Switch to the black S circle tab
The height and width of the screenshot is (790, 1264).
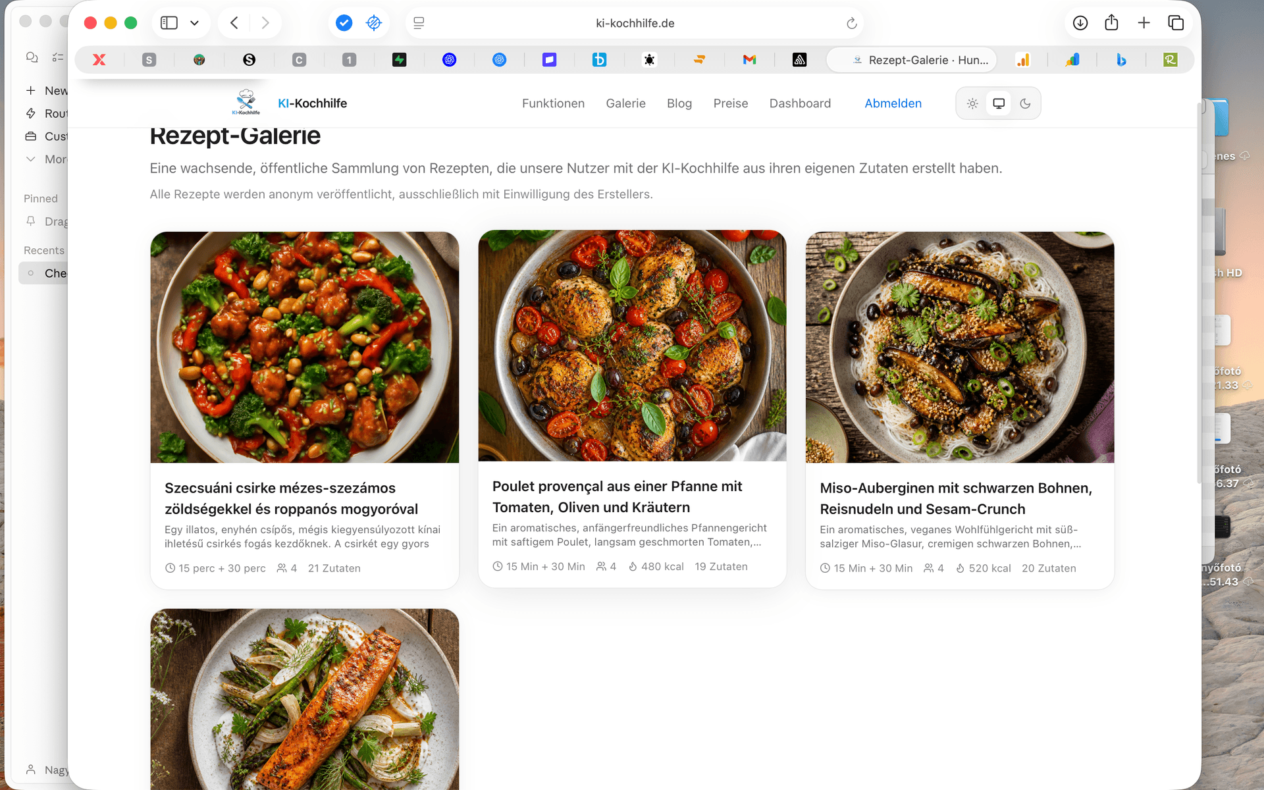249,60
